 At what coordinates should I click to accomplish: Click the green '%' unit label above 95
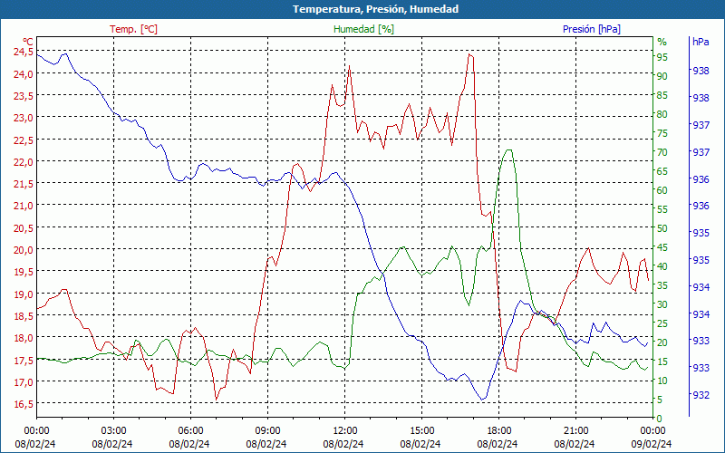[x=662, y=42]
